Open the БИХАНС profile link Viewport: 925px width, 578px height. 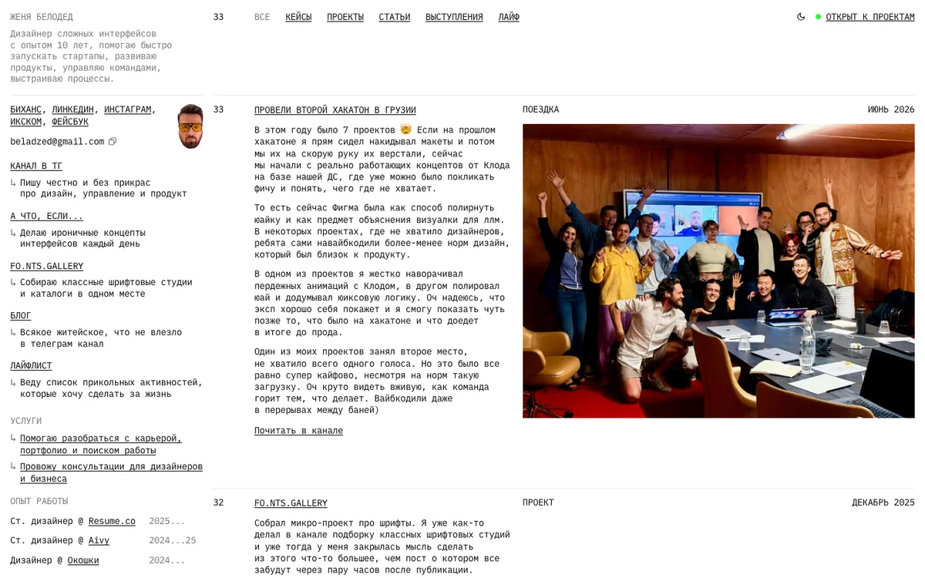click(x=26, y=109)
